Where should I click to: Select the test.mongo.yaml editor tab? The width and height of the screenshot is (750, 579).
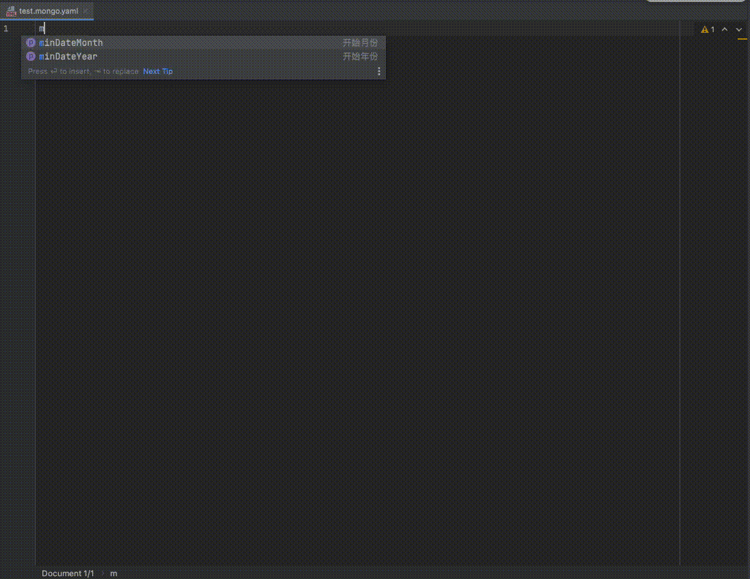pyautogui.click(x=48, y=11)
